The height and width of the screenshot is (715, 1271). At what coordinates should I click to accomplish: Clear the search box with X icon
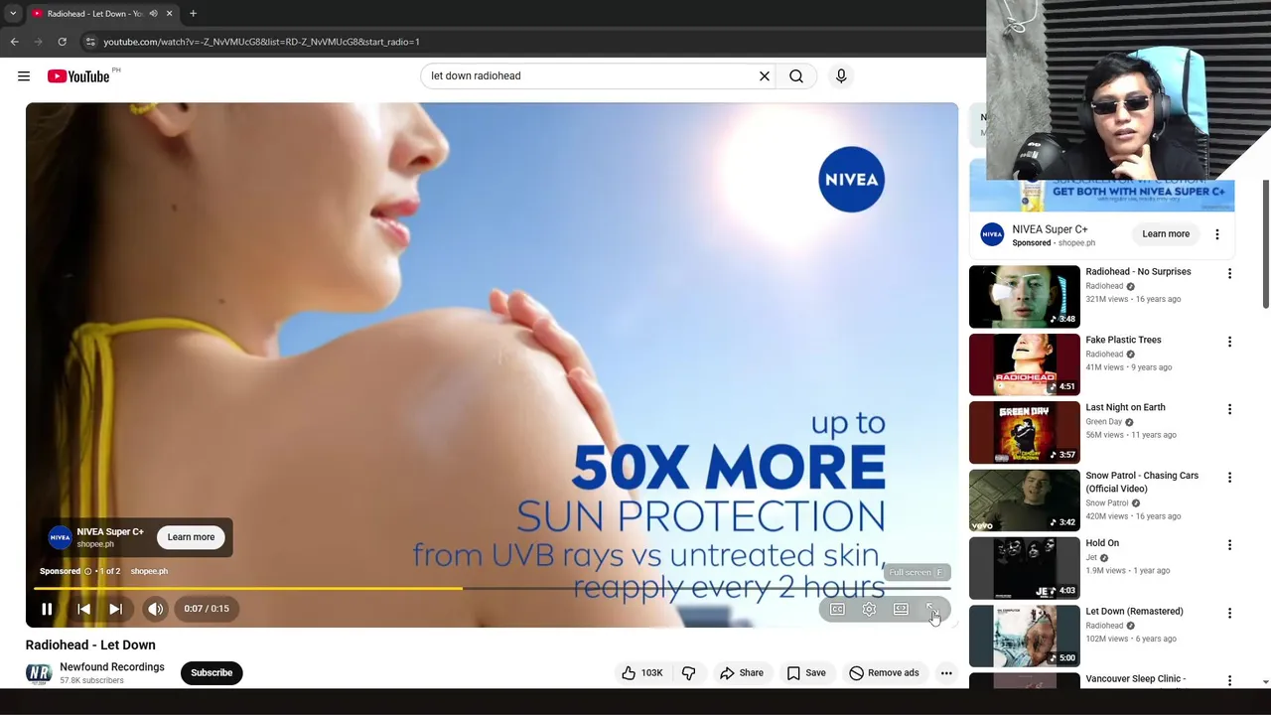tap(765, 75)
